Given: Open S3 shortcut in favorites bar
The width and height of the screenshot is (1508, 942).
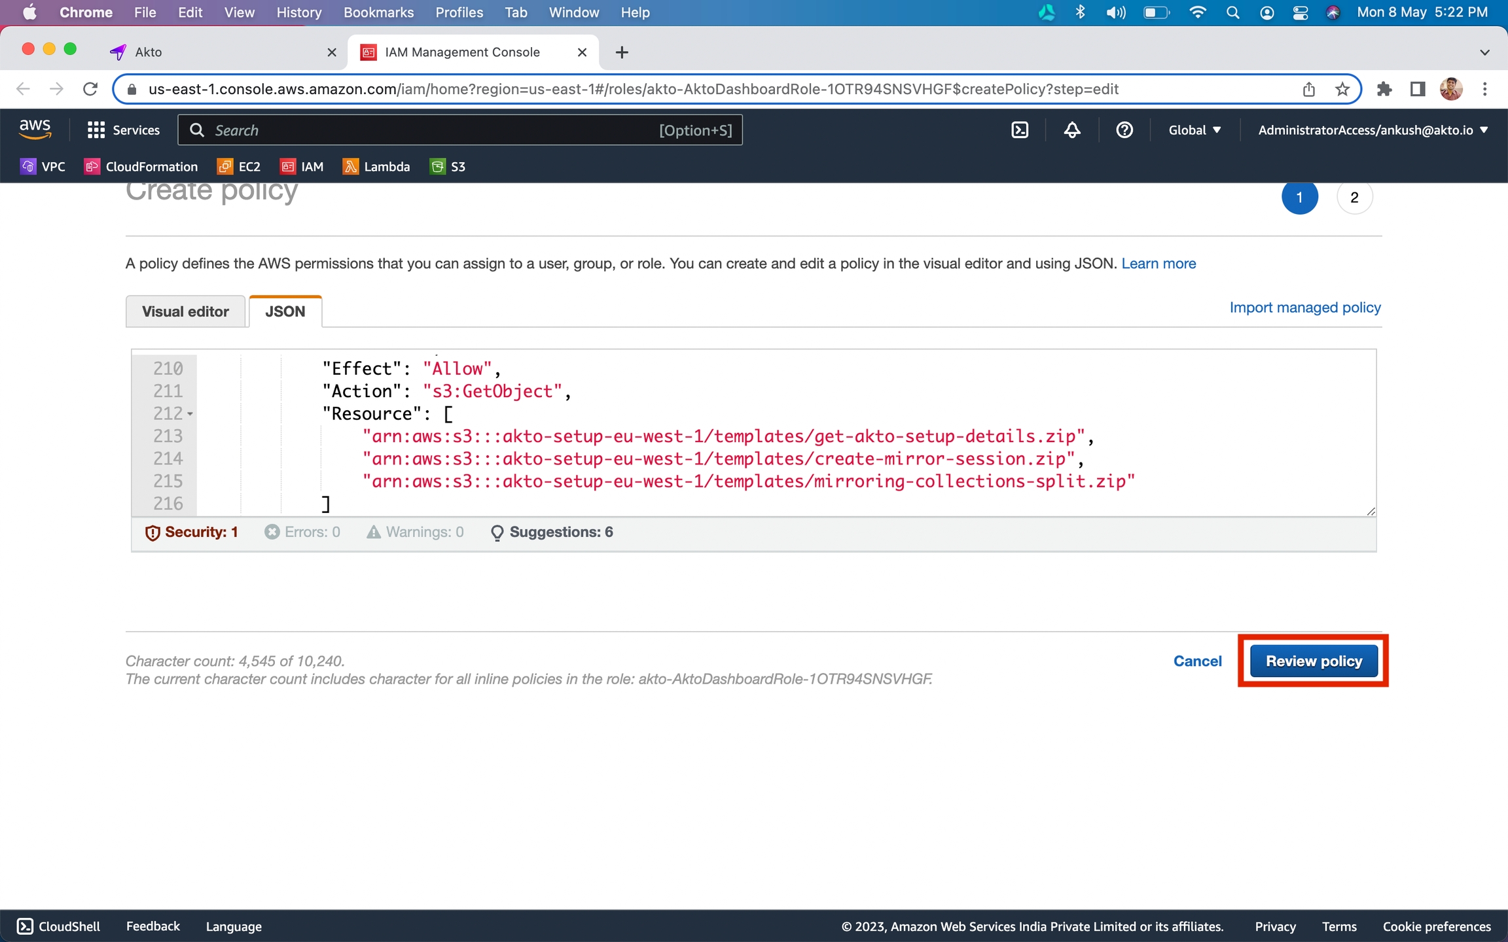Looking at the screenshot, I should 448,167.
